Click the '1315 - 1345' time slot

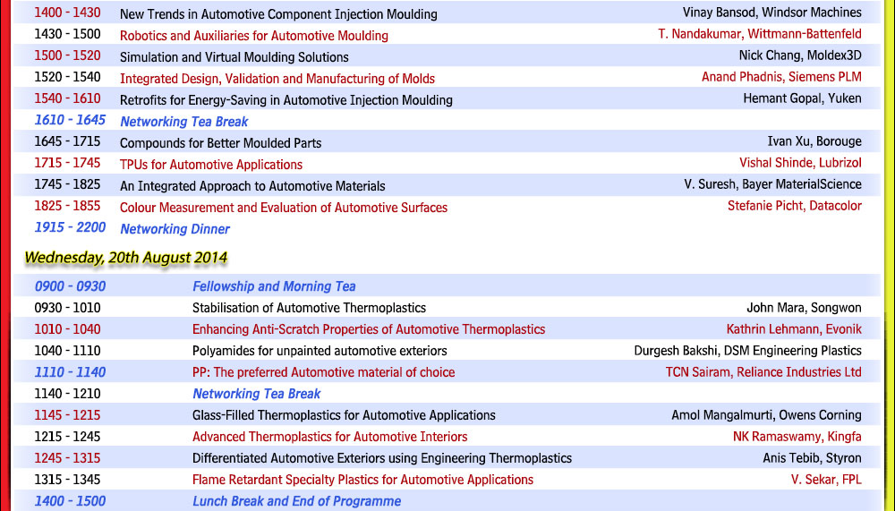[x=67, y=480]
